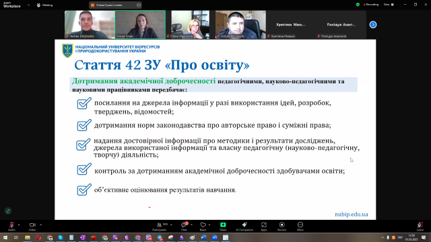The image size is (431, 242).
Task: Open the Participants panel
Action: tap(160, 226)
